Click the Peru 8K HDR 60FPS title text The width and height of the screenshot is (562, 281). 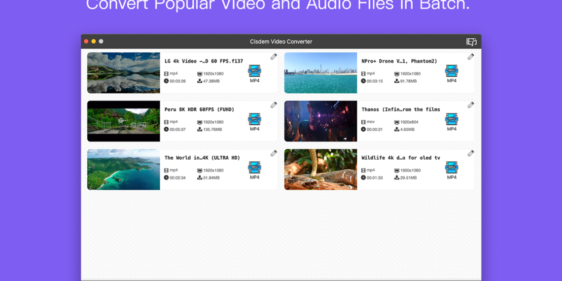[199, 109]
